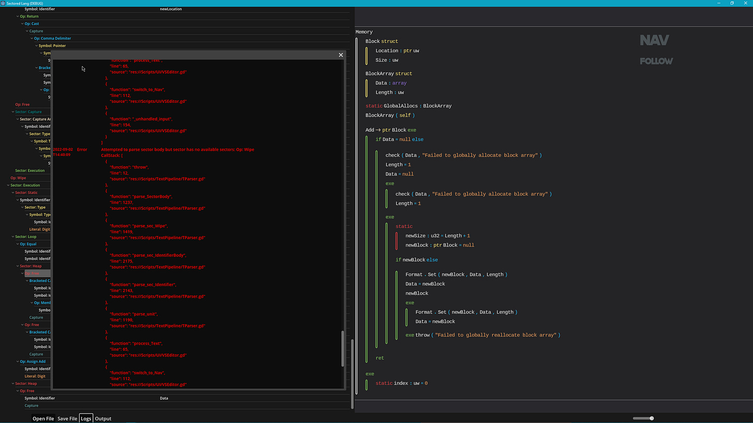Switch to the Output panel
753x423 pixels.
click(x=103, y=418)
